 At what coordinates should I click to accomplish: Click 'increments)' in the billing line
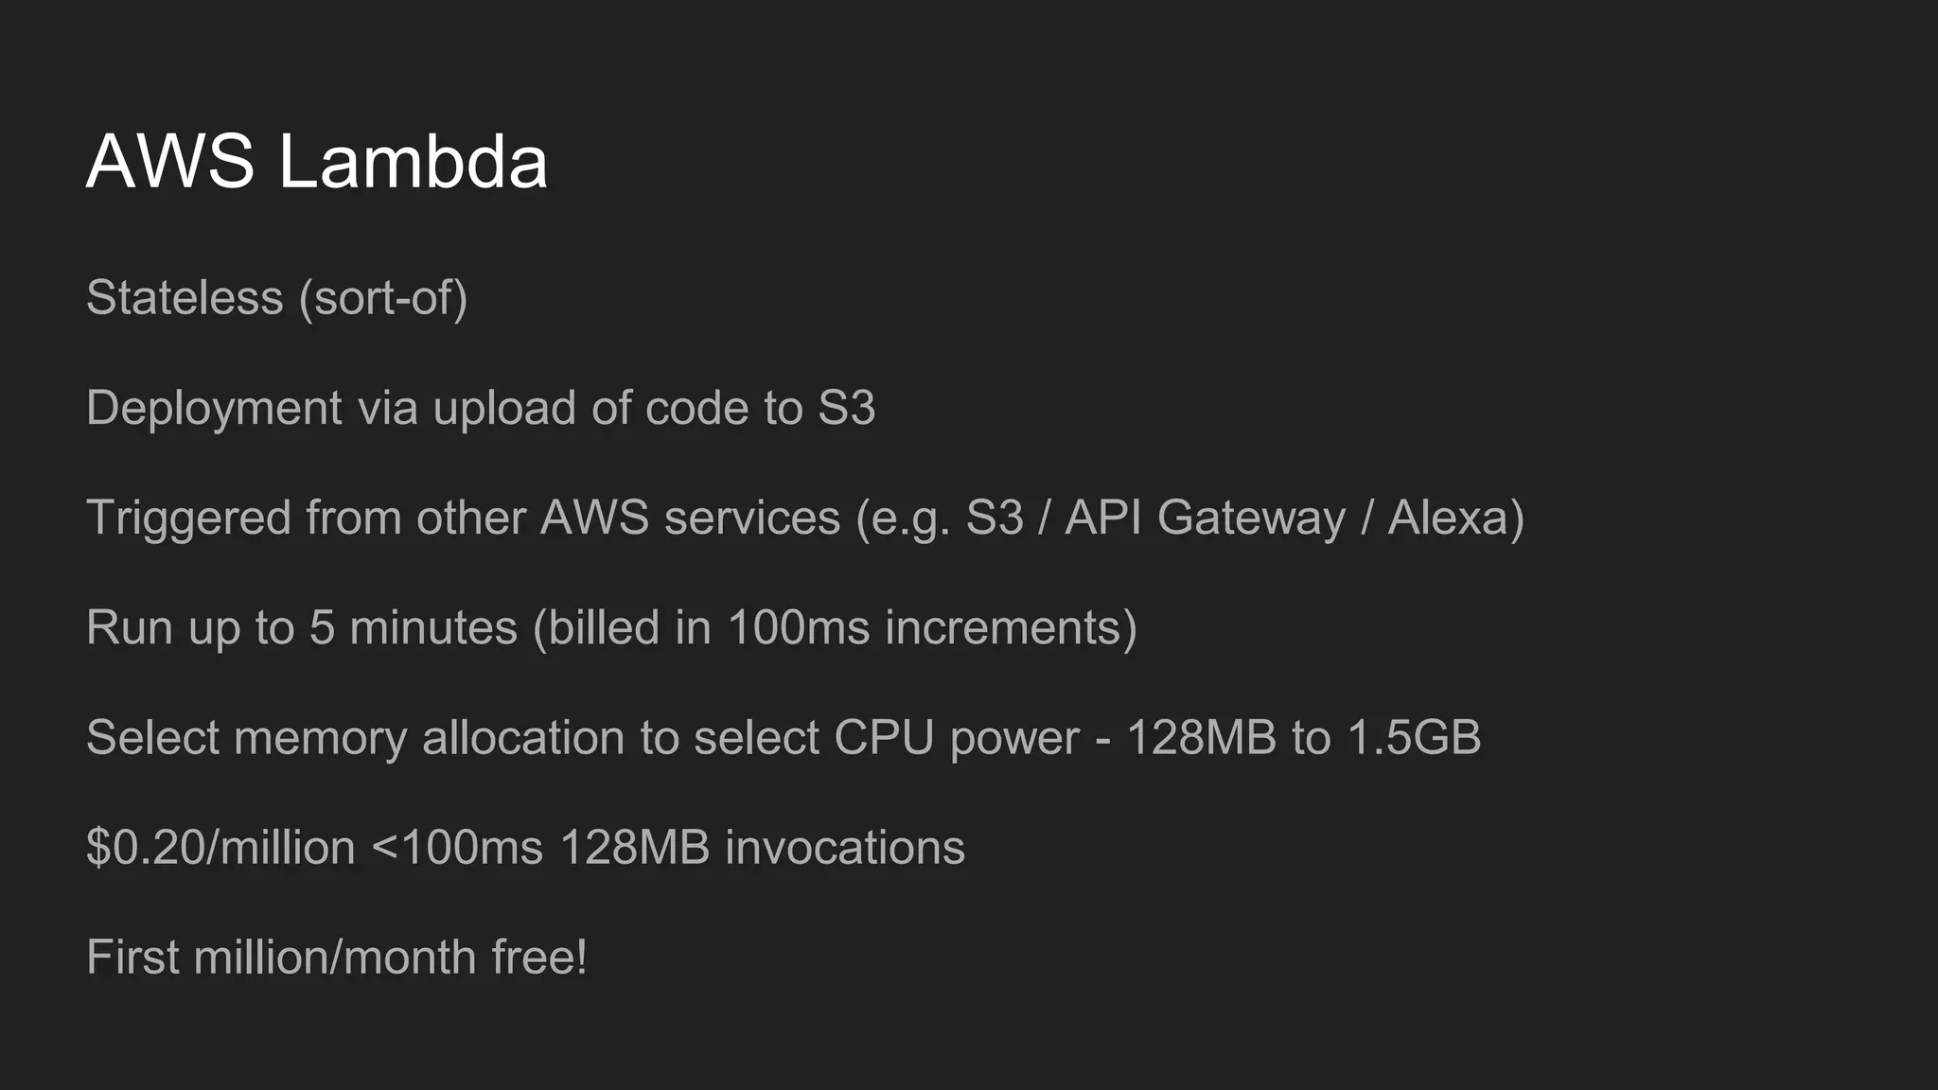[x=1011, y=627]
